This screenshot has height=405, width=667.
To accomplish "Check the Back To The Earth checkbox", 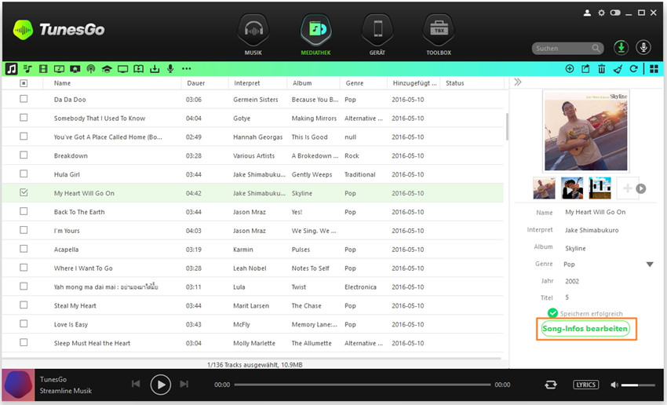I will [24, 211].
